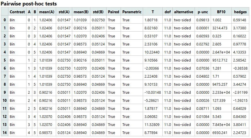
Task: Click p-unc value 0.00026
Action: pyautogui.click(x=203, y=100)
